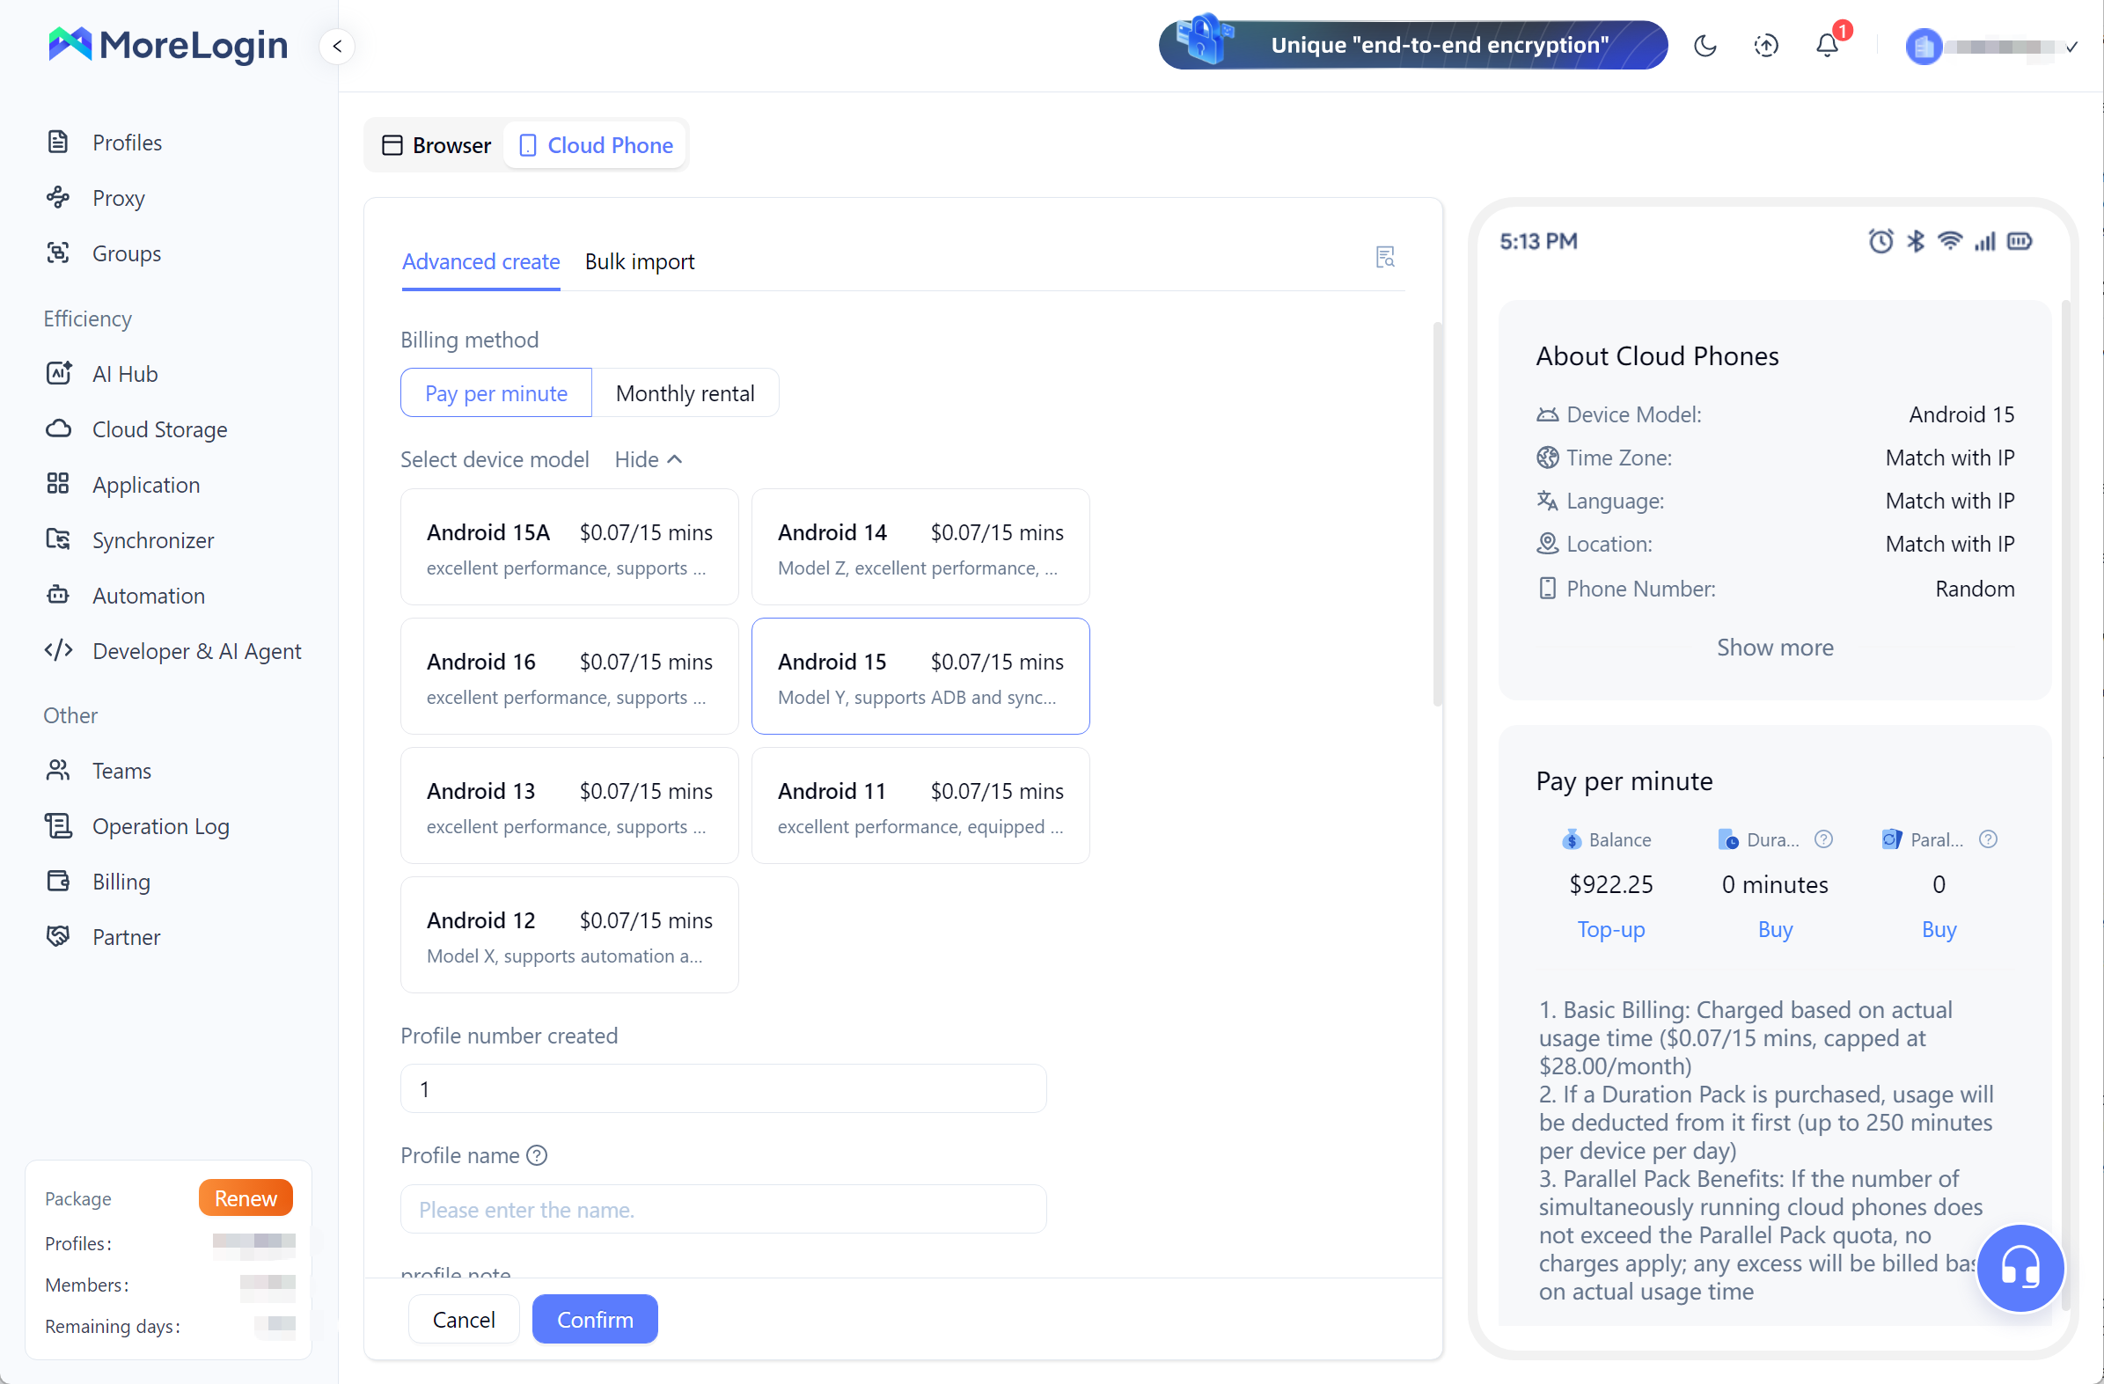
Task: Select the Android 12 device model
Action: (x=569, y=935)
